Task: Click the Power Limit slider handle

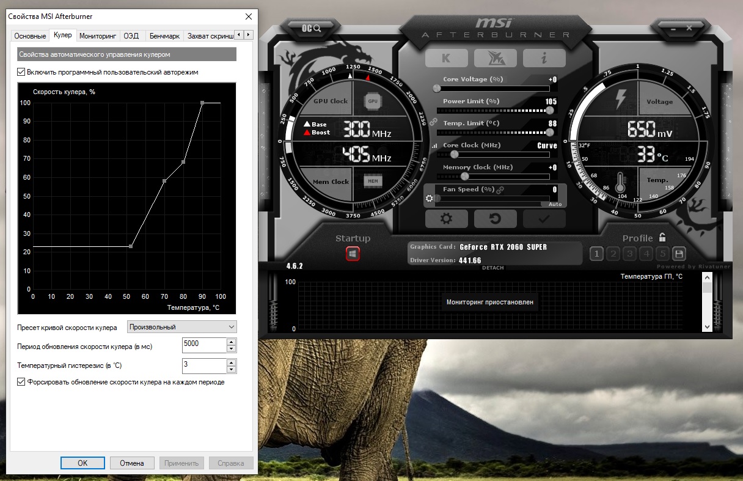Action: click(x=550, y=110)
